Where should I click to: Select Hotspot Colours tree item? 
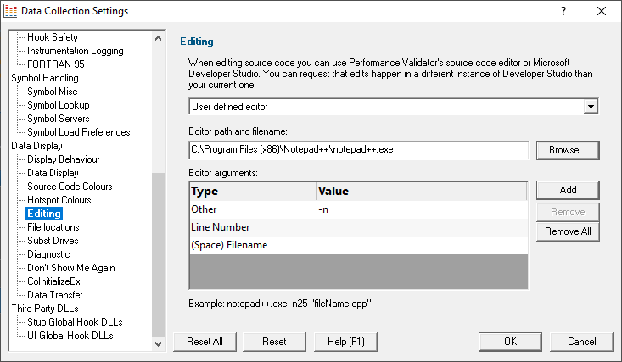(x=59, y=200)
